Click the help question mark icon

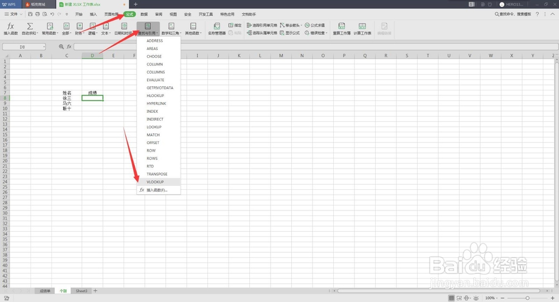click(537, 15)
